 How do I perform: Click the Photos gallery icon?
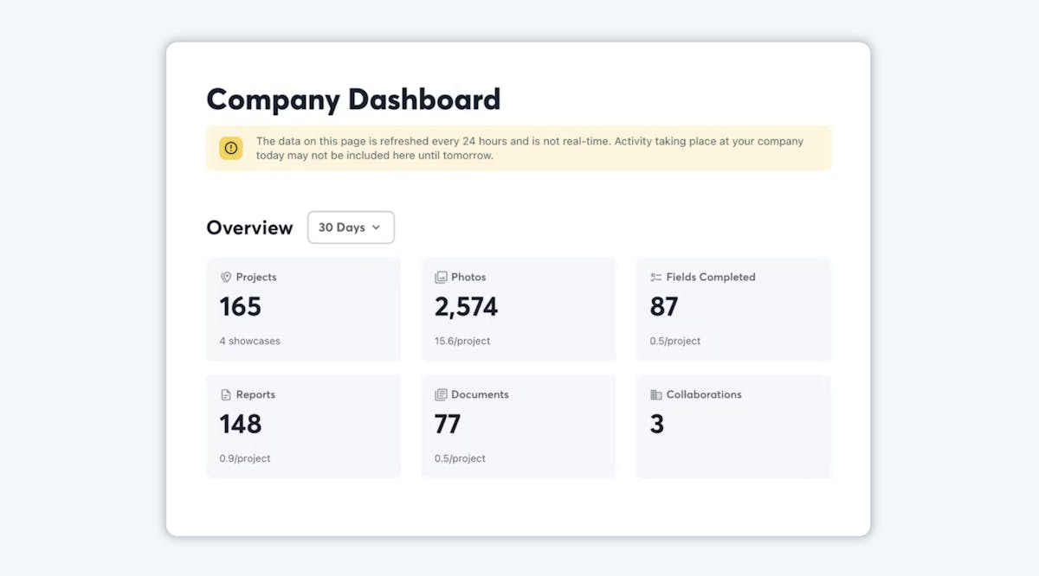(441, 278)
